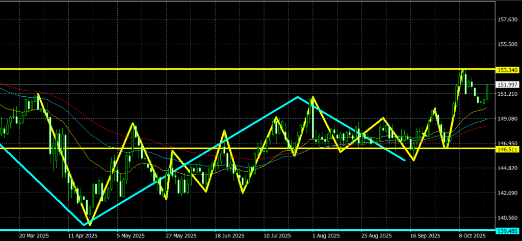Select the 1 Aug 2025 date label
Image resolution: width=522 pixels, height=241 pixels.
pos(326,236)
